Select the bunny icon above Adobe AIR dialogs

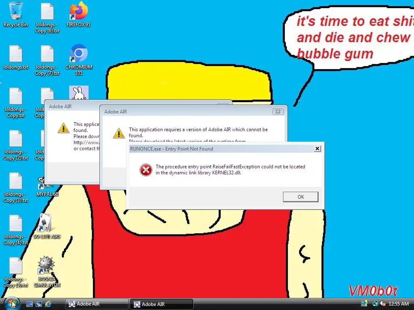point(79,93)
